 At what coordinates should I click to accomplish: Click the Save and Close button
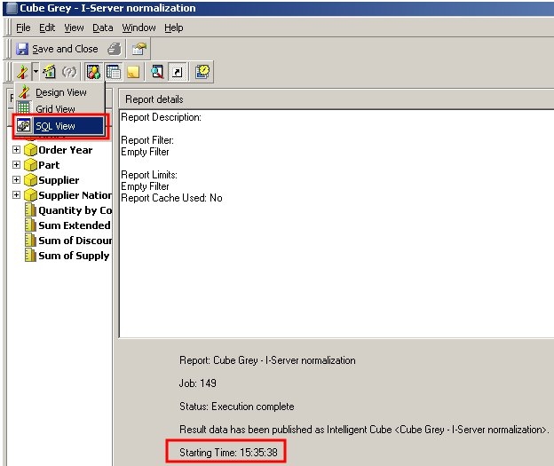(x=57, y=49)
